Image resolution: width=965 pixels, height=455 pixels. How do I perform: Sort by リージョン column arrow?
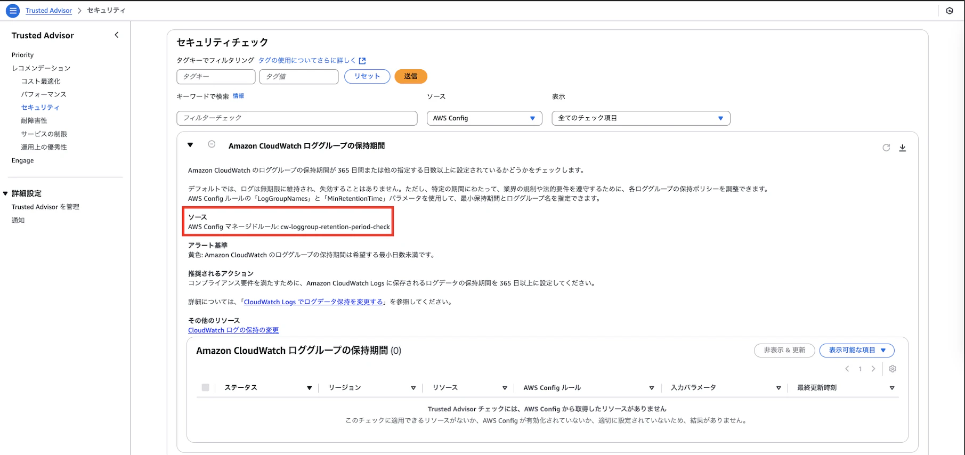coord(413,388)
